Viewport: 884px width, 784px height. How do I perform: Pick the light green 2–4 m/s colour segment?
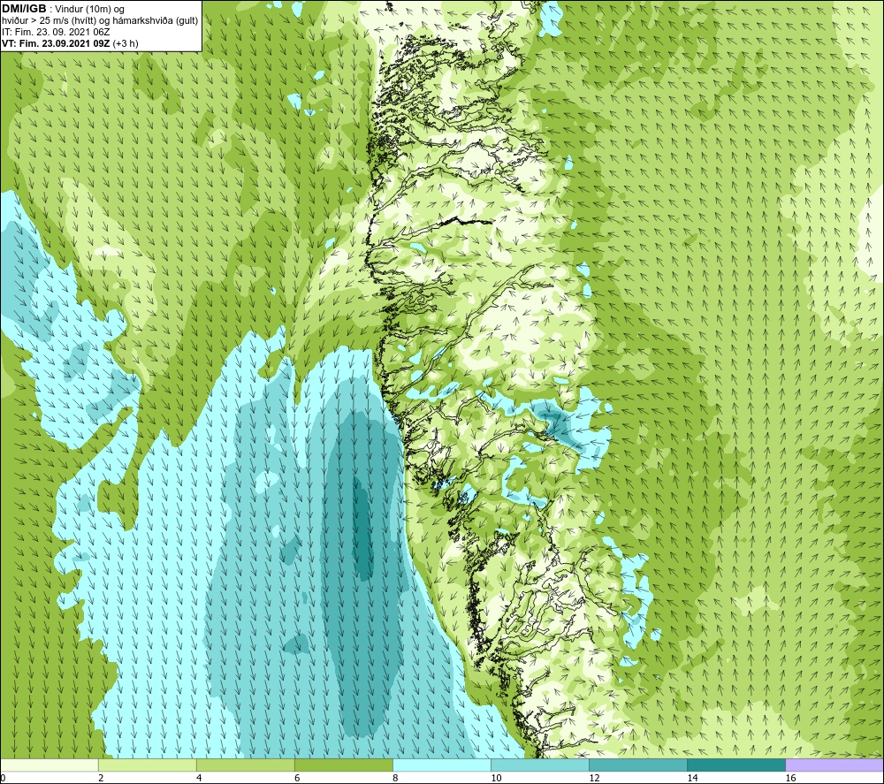[148, 765]
